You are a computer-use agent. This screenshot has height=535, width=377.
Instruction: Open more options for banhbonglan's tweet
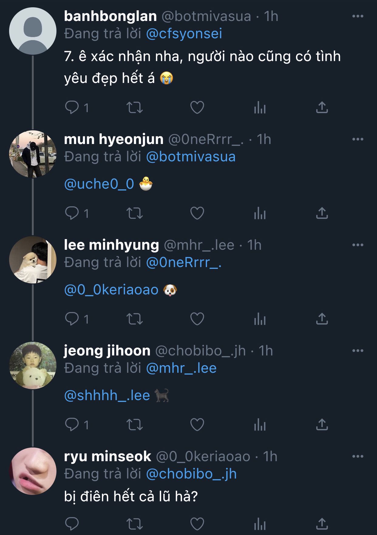[358, 16]
